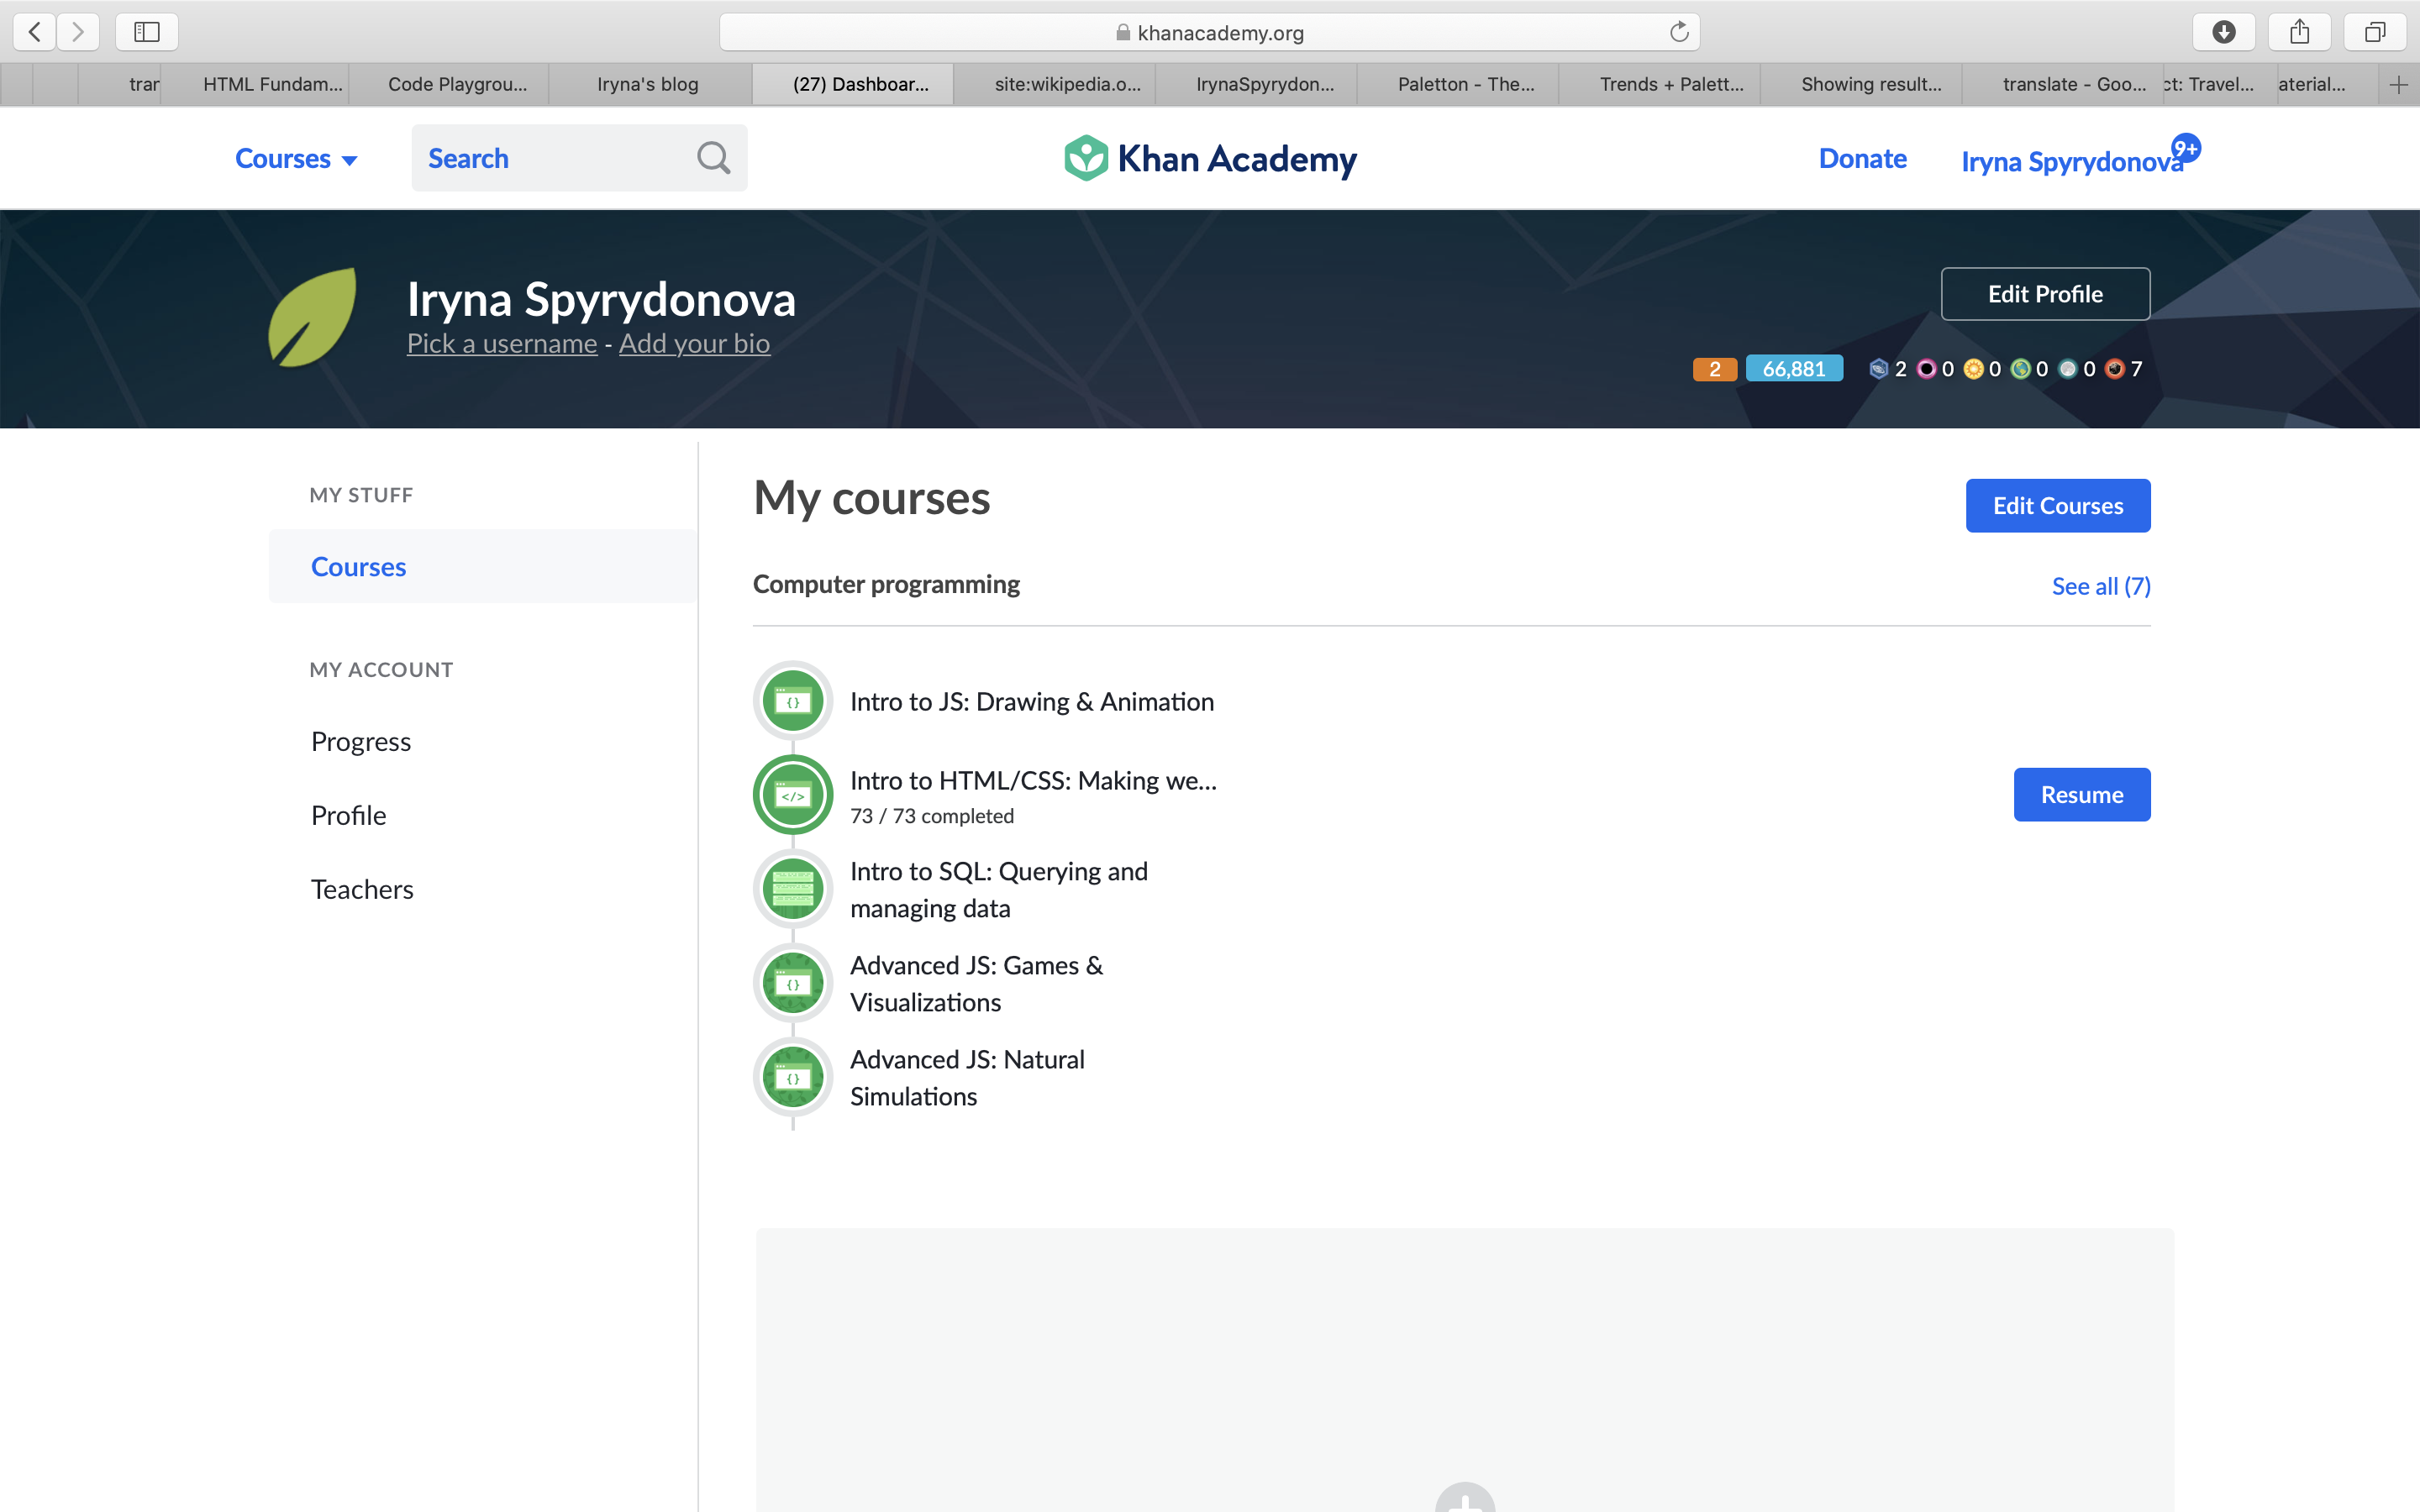Click the plus icon in gray card
The width and height of the screenshot is (2420, 1512).
click(x=1465, y=1498)
